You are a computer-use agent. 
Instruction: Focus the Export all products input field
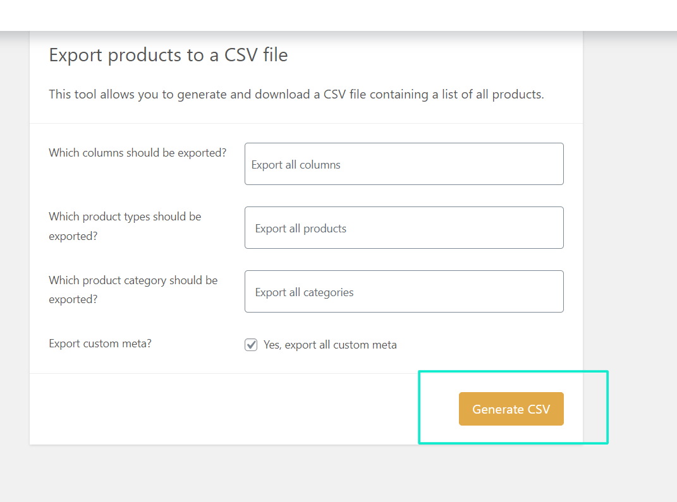point(404,227)
